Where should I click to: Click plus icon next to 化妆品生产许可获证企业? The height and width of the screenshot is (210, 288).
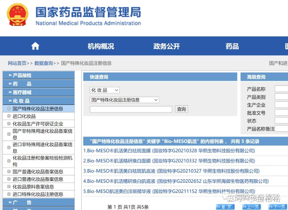coord(9,123)
